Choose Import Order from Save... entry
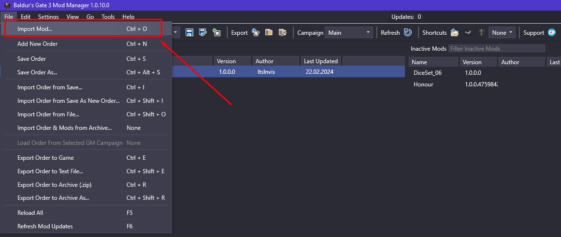The height and width of the screenshot is (237, 561). click(86, 87)
